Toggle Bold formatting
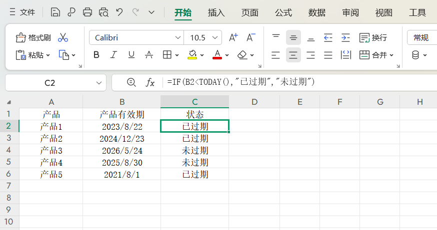The height and width of the screenshot is (230, 437). [x=96, y=55]
